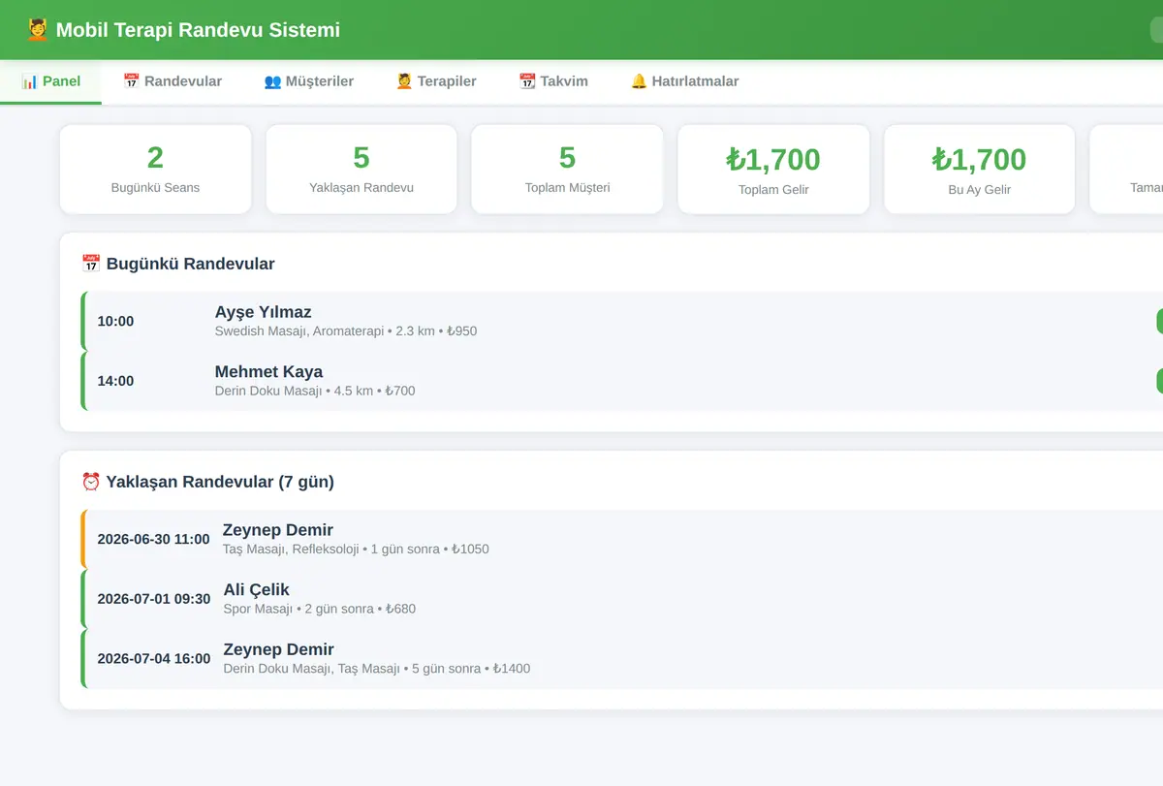Click the 2026-07-01 09:30 date label
The image size is (1163, 786).
[154, 599]
